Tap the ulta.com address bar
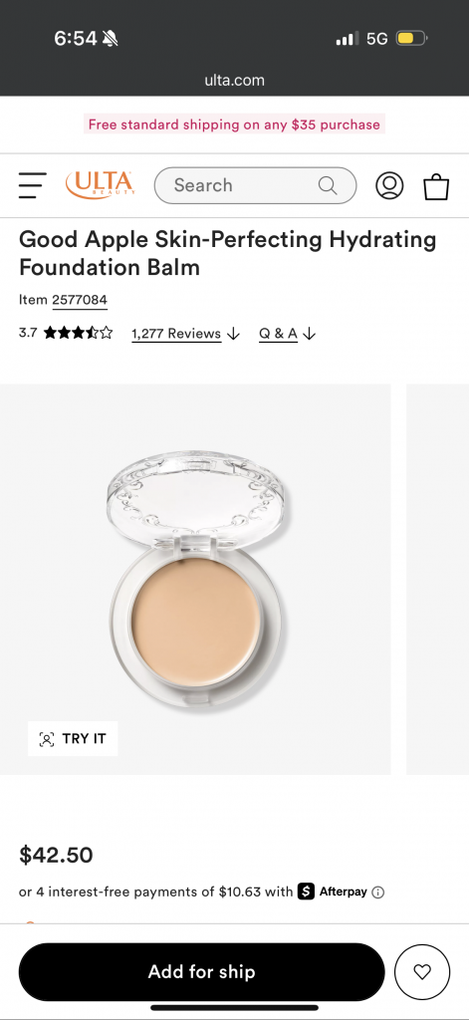 point(234,81)
